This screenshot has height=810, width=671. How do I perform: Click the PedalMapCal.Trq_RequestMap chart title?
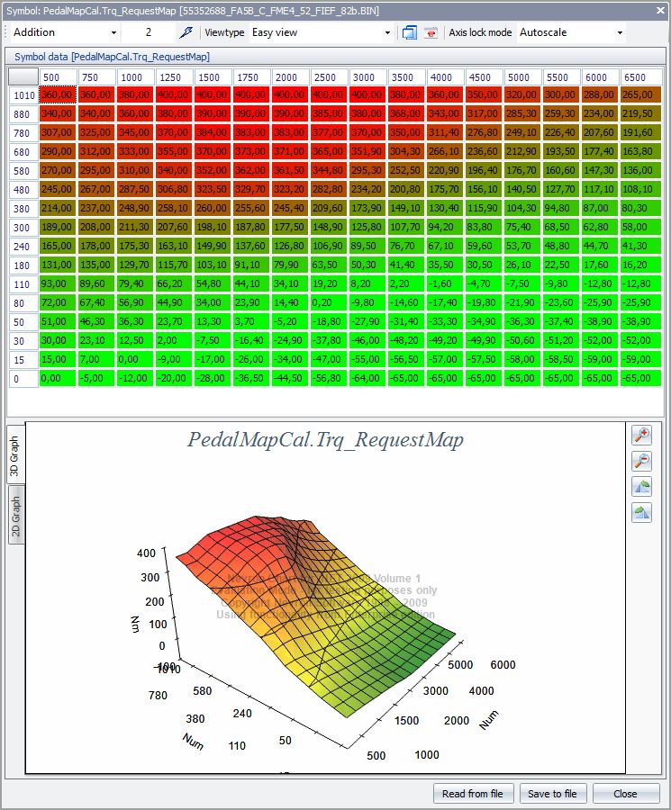coord(325,439)
